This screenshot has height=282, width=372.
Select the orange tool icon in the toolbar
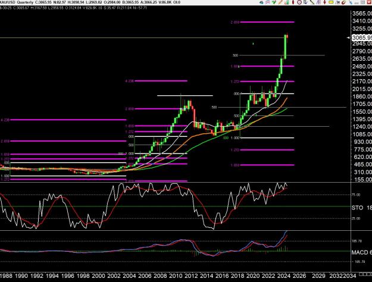click(280, 2)
